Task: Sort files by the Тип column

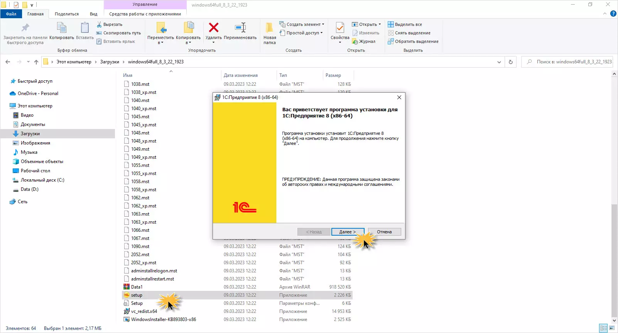Action: coord(300,75)
